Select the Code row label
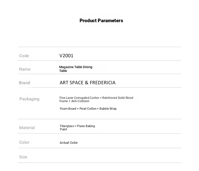Viewport: 199px width, 171px height. 24,56
